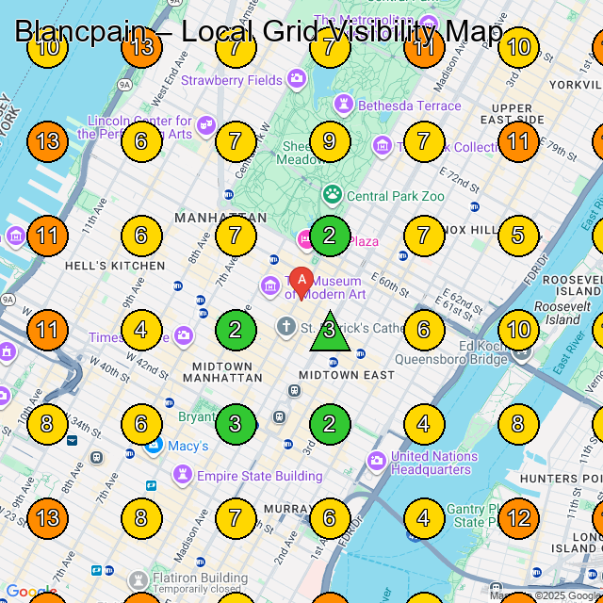Open the United Nations Headquarters label
This screenshot has width=603, height=603.
434,463
